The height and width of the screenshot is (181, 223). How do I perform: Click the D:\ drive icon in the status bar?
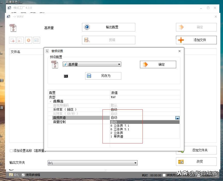(x=11, y=175)
